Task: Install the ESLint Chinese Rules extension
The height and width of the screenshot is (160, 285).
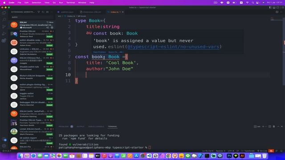Action: [49, 63]
